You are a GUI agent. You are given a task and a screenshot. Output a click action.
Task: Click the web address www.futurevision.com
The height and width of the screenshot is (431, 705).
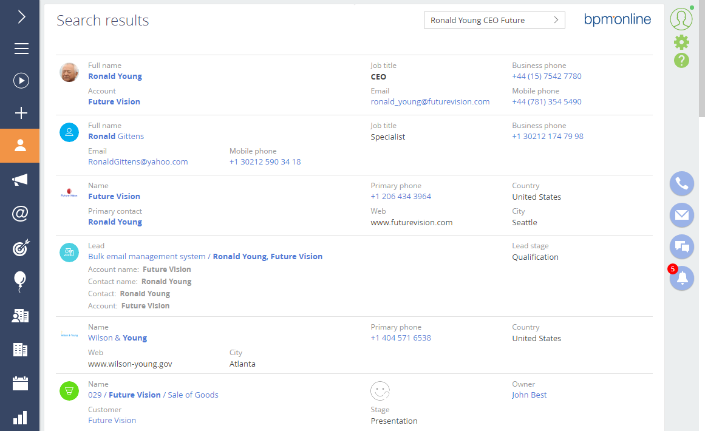point(412,222)
